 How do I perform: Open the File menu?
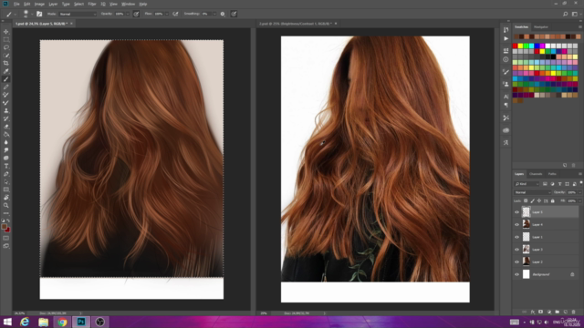point(16,4)
